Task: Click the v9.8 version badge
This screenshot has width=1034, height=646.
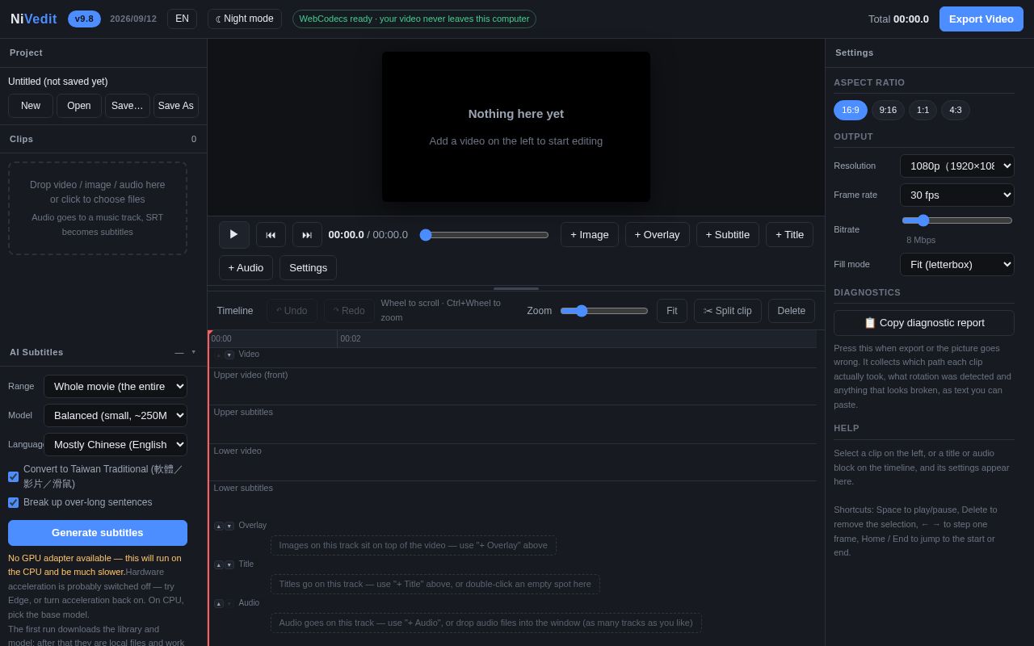Action: pos(84,19)
